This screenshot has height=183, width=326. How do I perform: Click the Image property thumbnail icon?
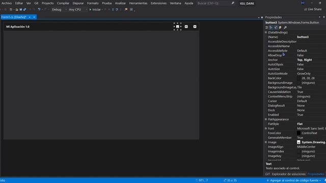pyautogui.click(x=298, y=142)
